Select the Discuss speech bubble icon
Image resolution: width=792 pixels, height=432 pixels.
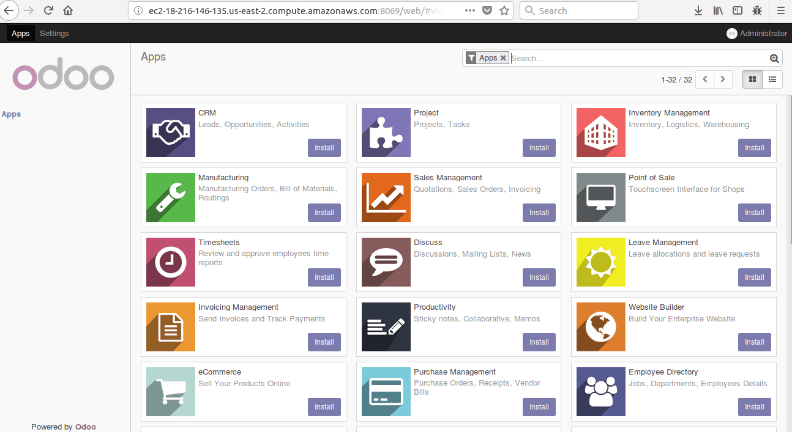(386, 262)
